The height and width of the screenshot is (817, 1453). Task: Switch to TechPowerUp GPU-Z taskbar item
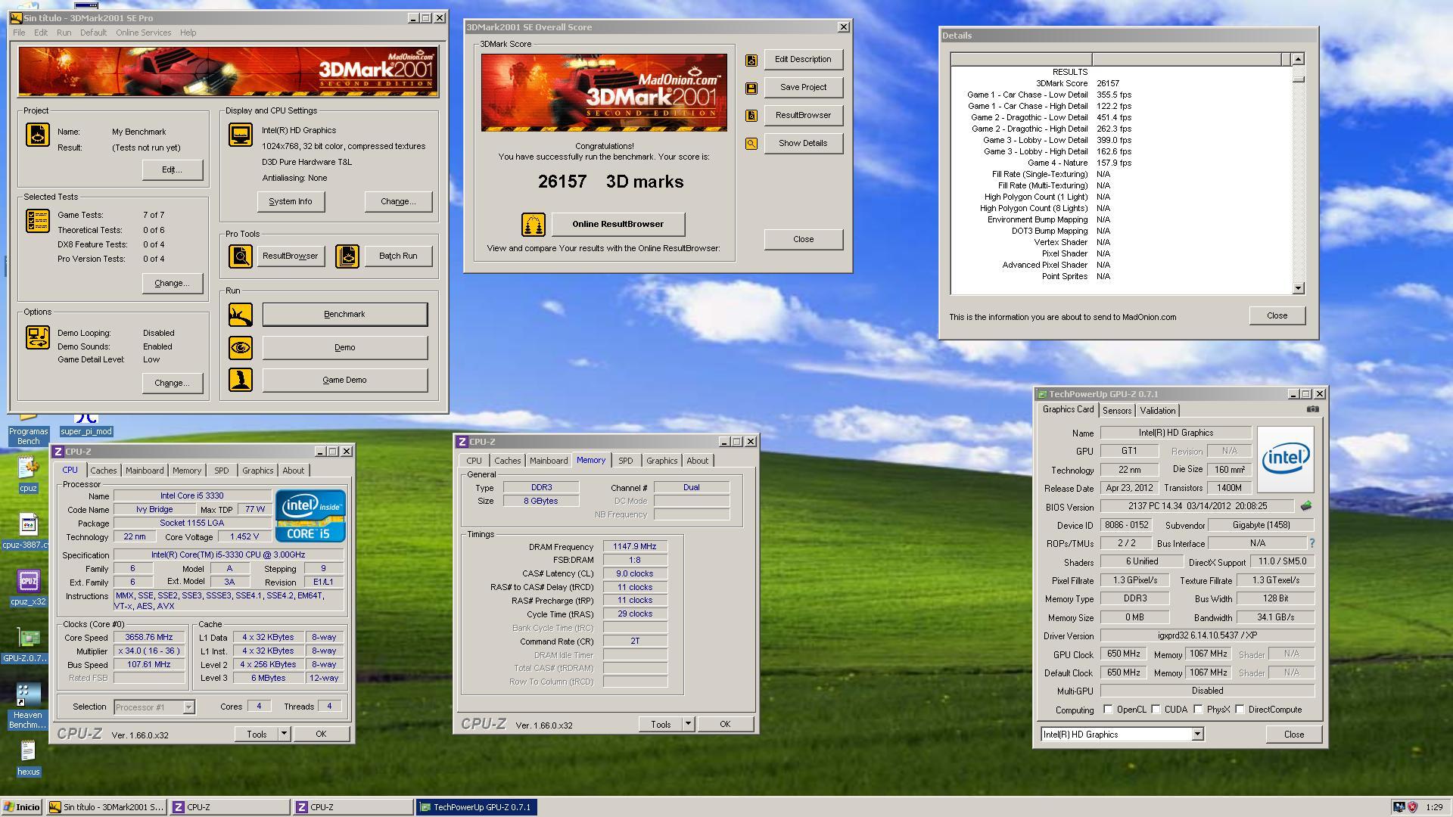(477, 807)
